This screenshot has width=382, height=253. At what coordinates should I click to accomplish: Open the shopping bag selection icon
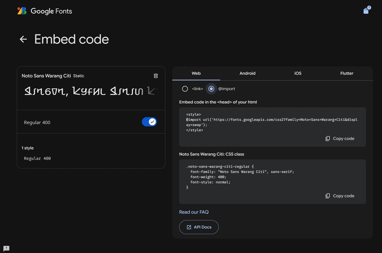[x=366, y=11]
